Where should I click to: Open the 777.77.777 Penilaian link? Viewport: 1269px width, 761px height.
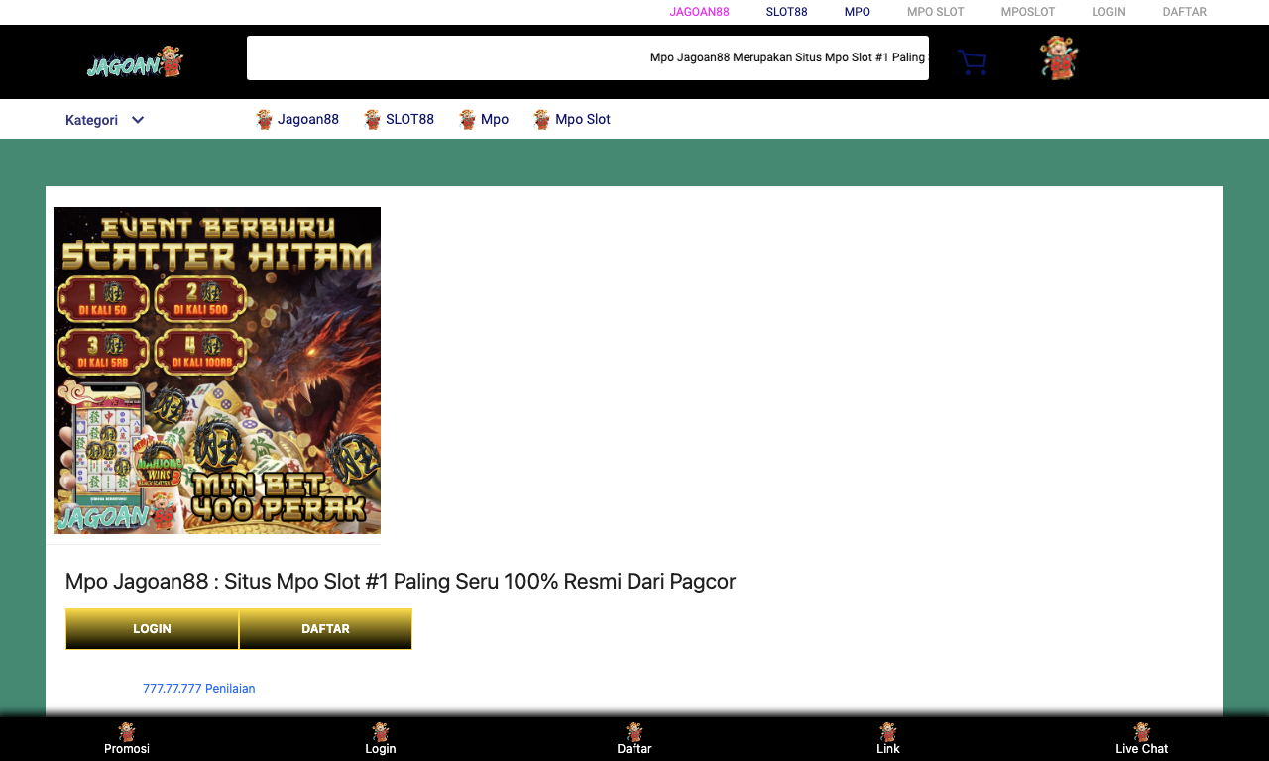(198, 688)
